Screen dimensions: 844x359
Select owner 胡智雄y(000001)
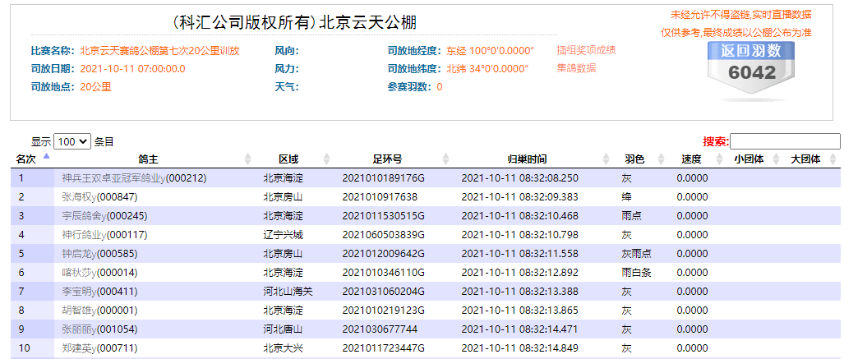tap(99, 311)
